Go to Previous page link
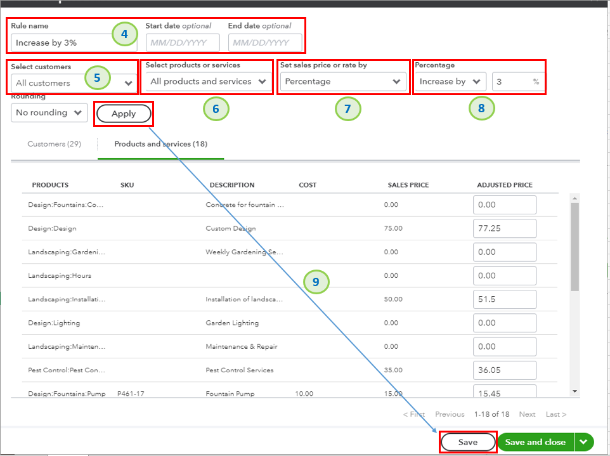 450,414
